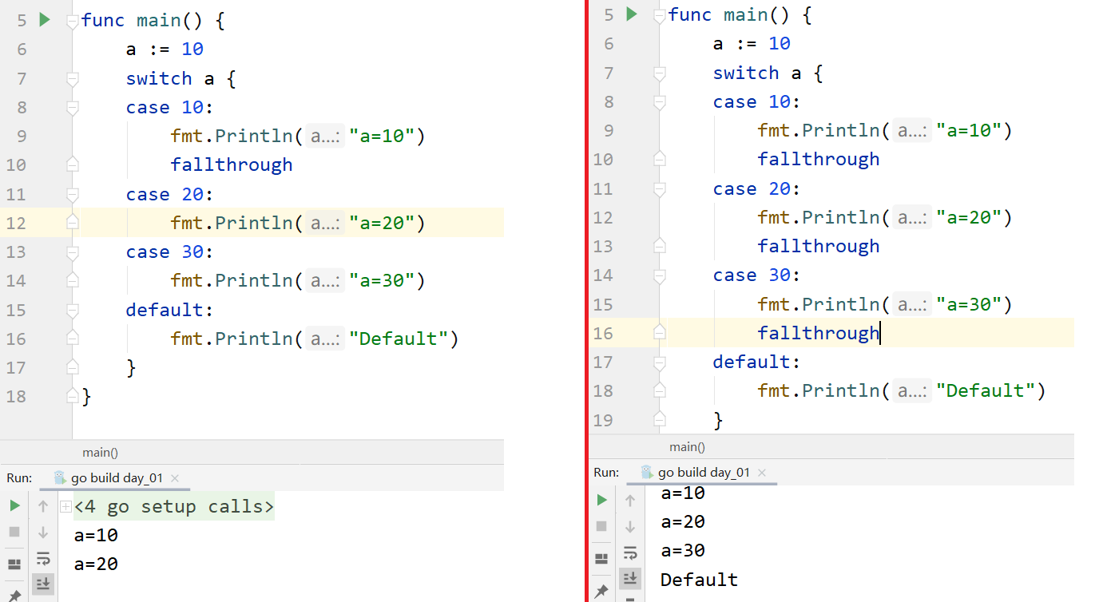Toggle scroll to end in right Run console
Viewport: 1099px width, 602px height.
[x=630, y=577]
